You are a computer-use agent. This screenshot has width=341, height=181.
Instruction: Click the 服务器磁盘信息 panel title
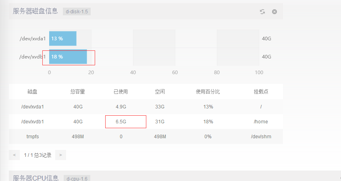point(35,11)
